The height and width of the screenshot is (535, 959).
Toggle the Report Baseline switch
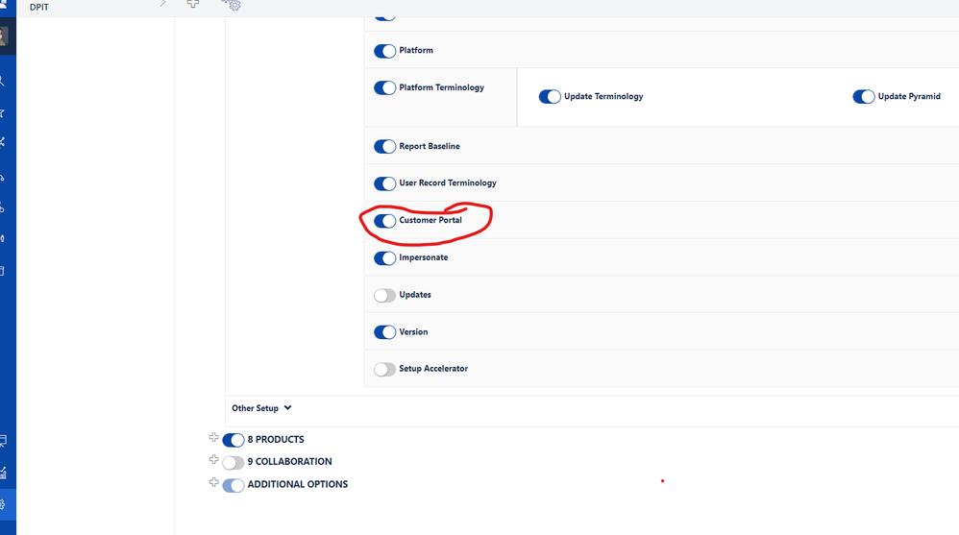[x=384, y=147]
